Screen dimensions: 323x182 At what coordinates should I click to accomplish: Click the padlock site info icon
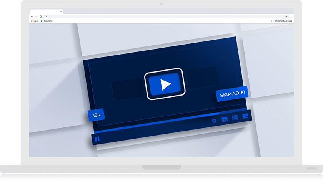(47, 17)
